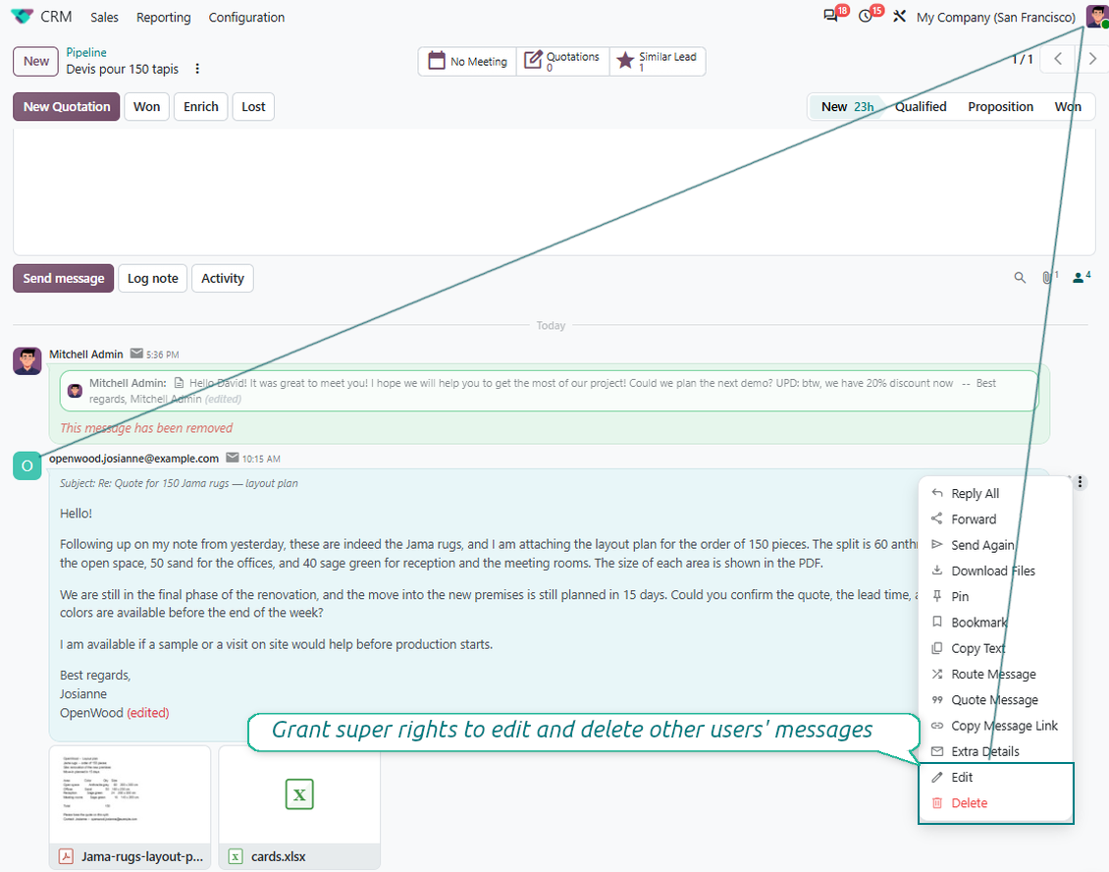Click the calendar icon of No Meeting

[437, 61]
